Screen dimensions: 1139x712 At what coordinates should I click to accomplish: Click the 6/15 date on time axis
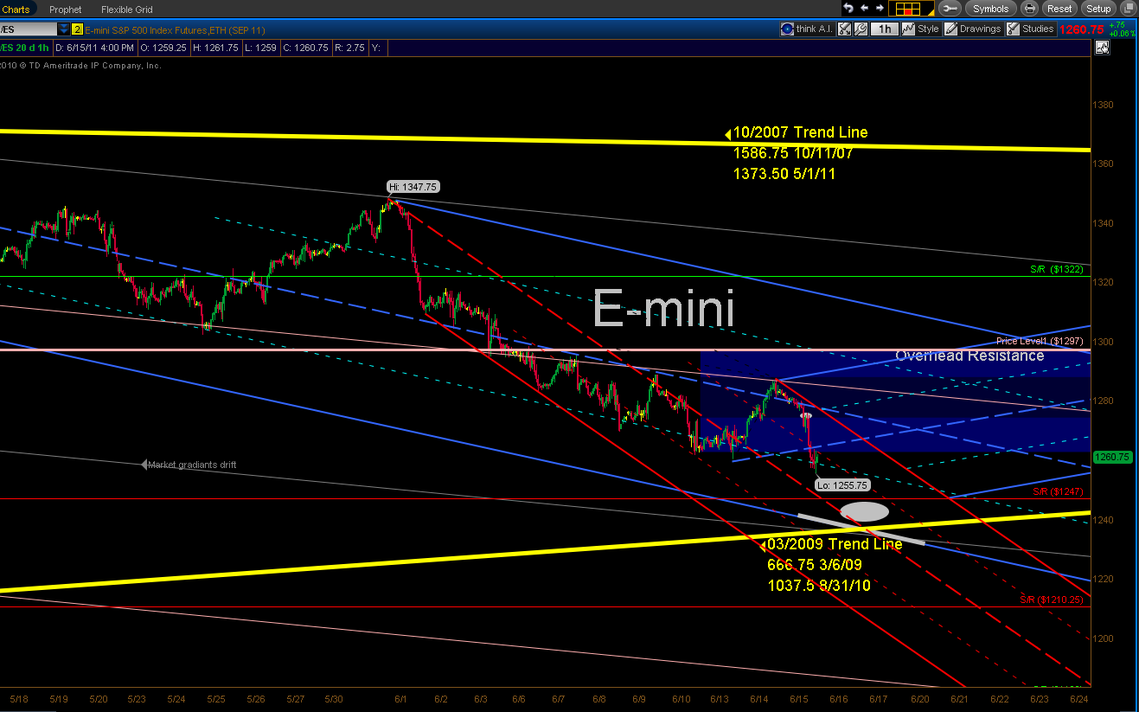800,698
